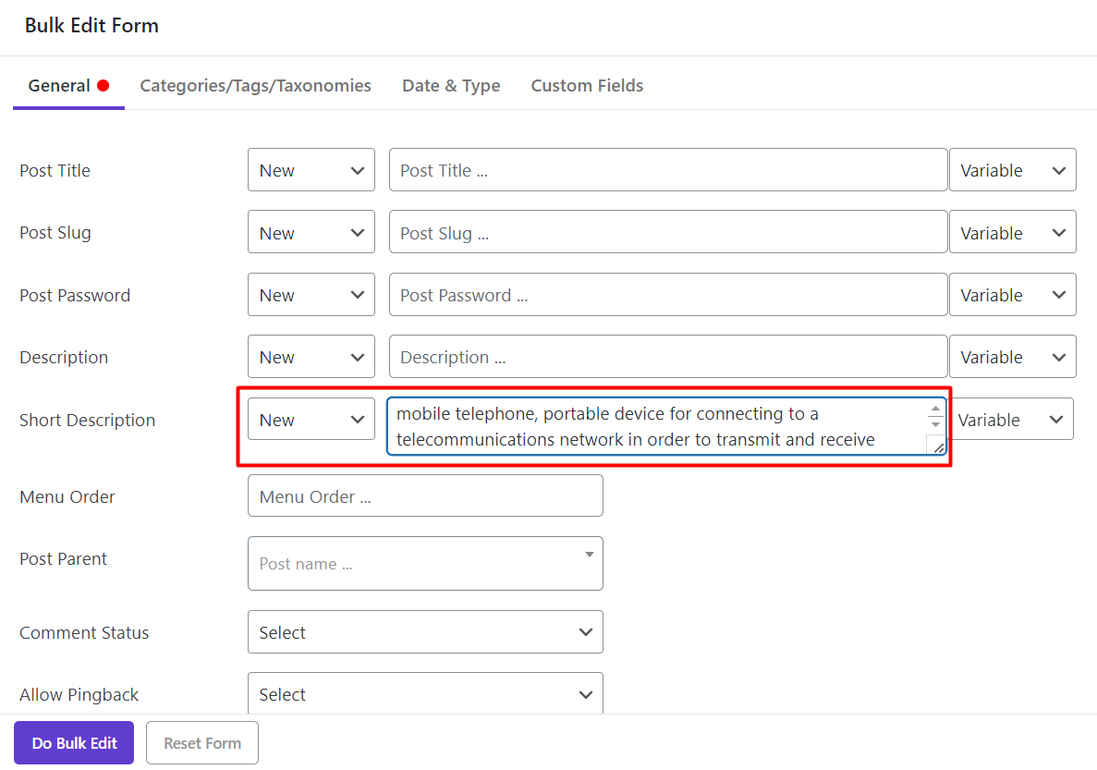
Task: Expand the Post Title Variable dropdown
Action: click(x=1012, y=170)
